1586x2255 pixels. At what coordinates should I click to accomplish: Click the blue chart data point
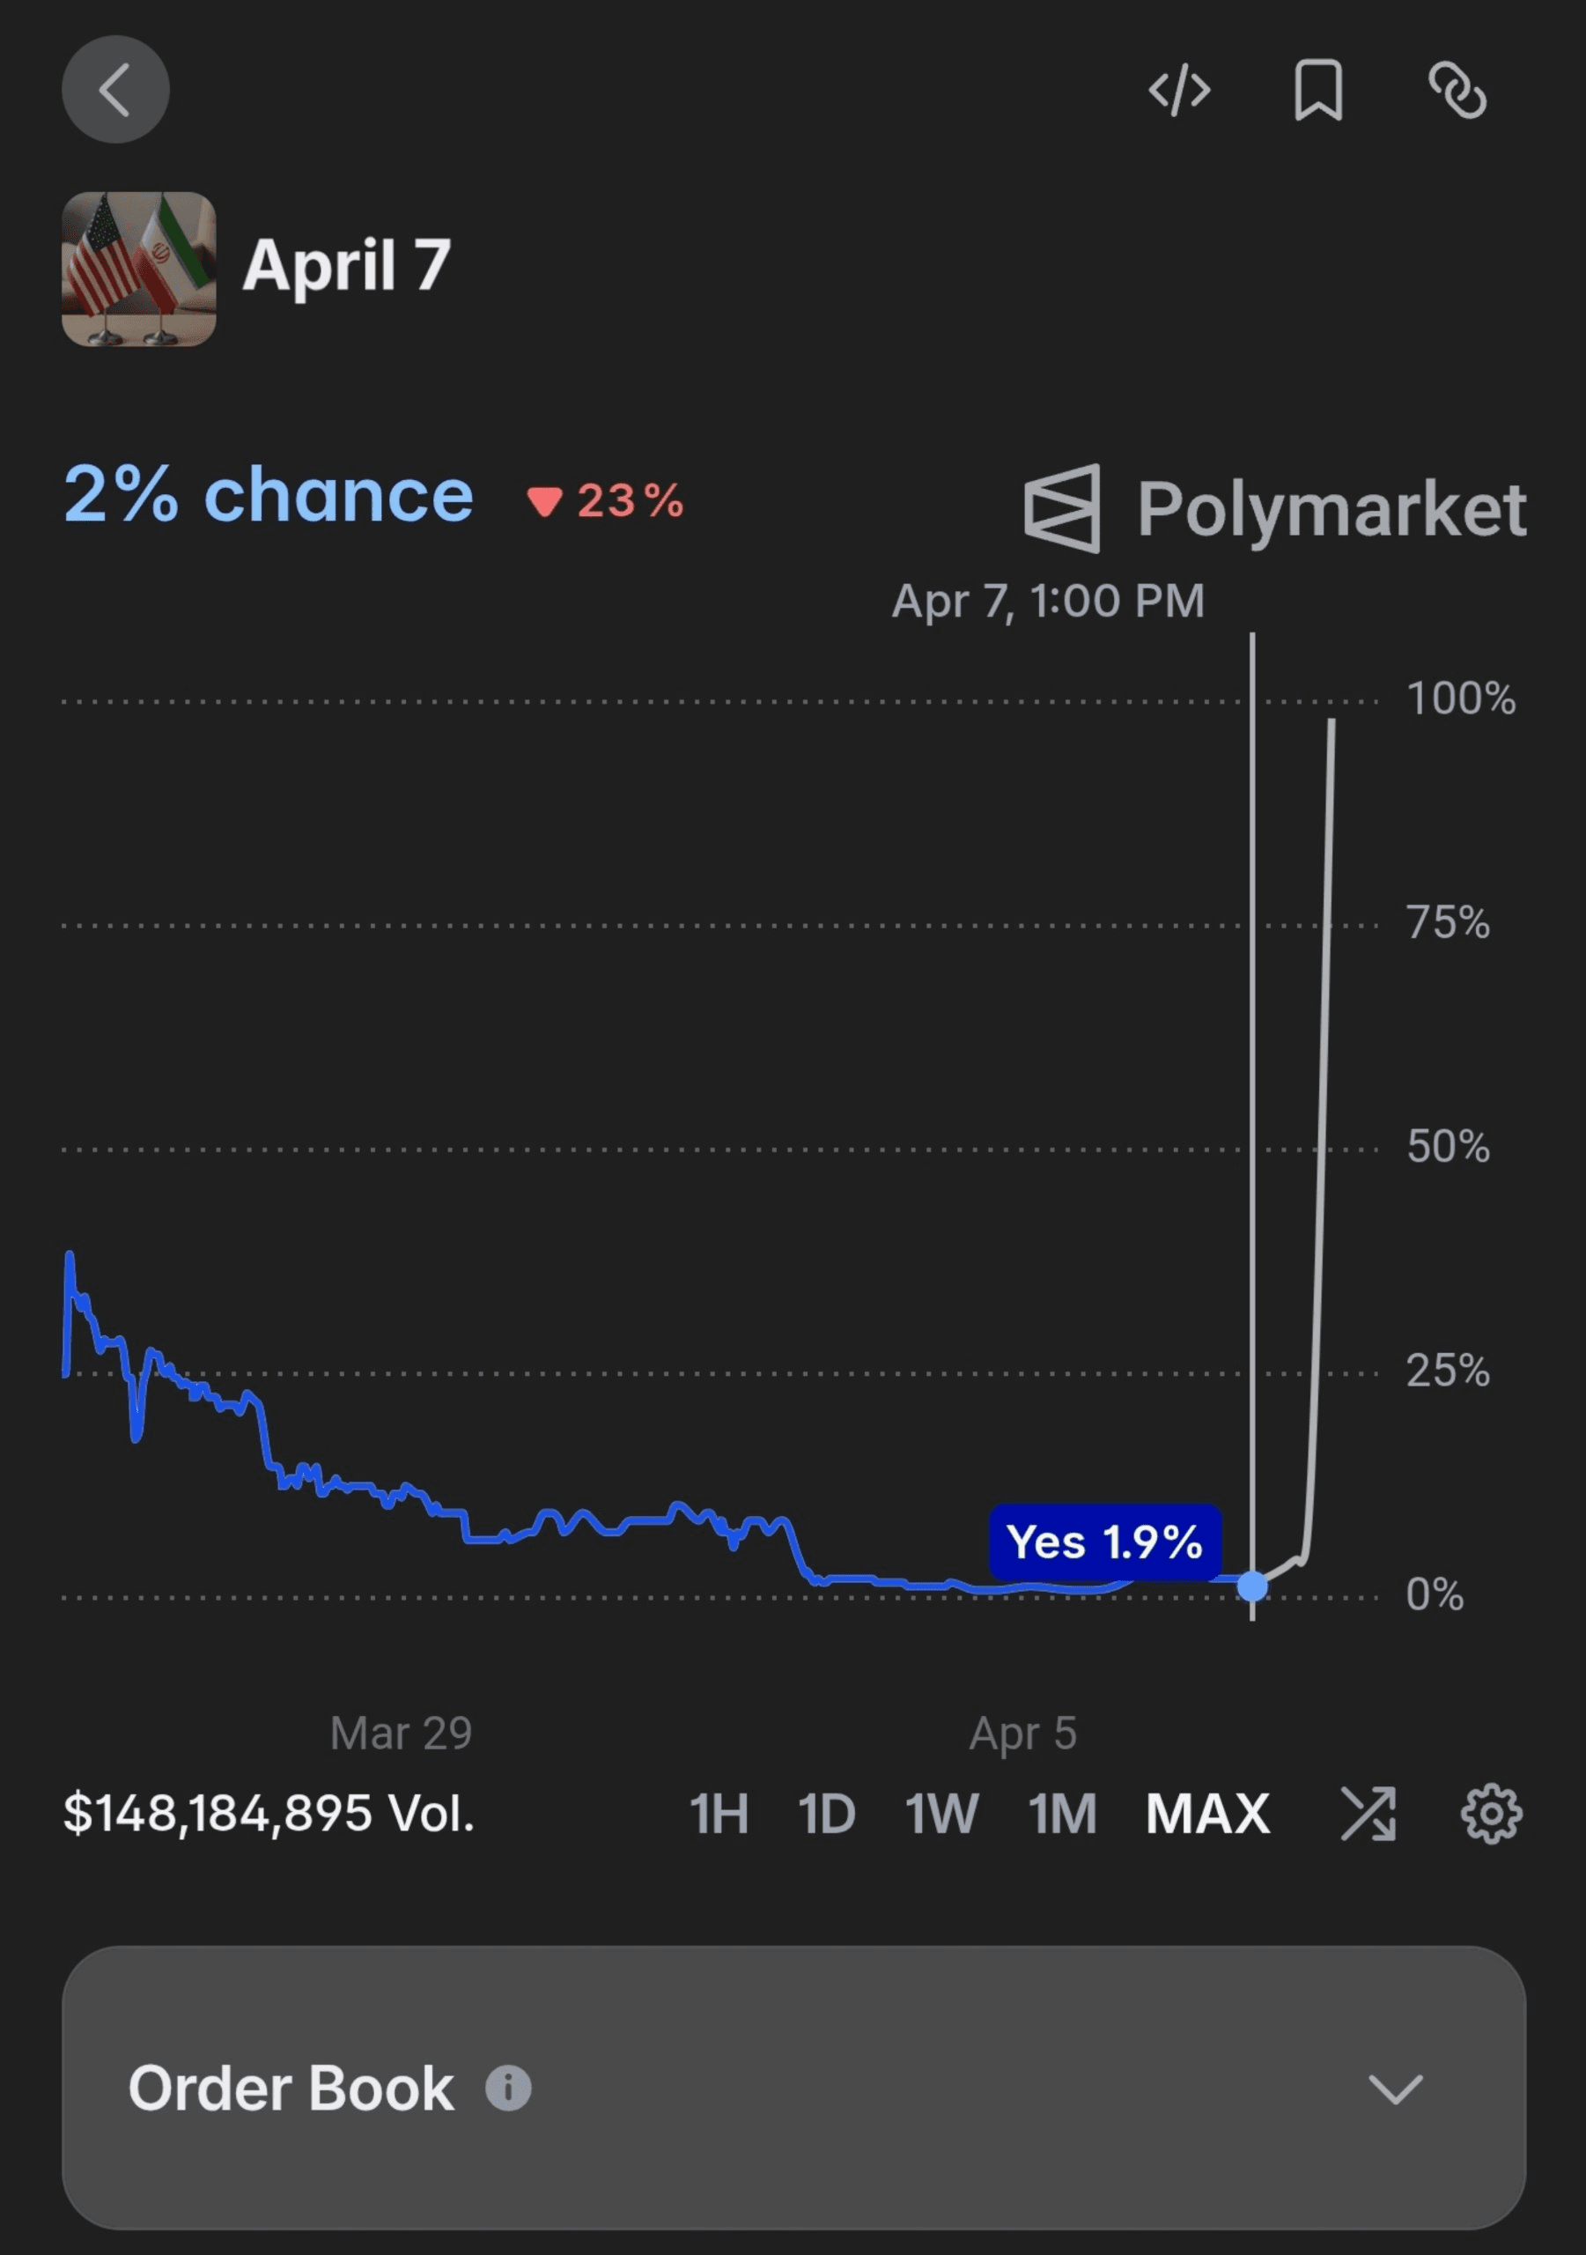[x=1252, y=1586]
